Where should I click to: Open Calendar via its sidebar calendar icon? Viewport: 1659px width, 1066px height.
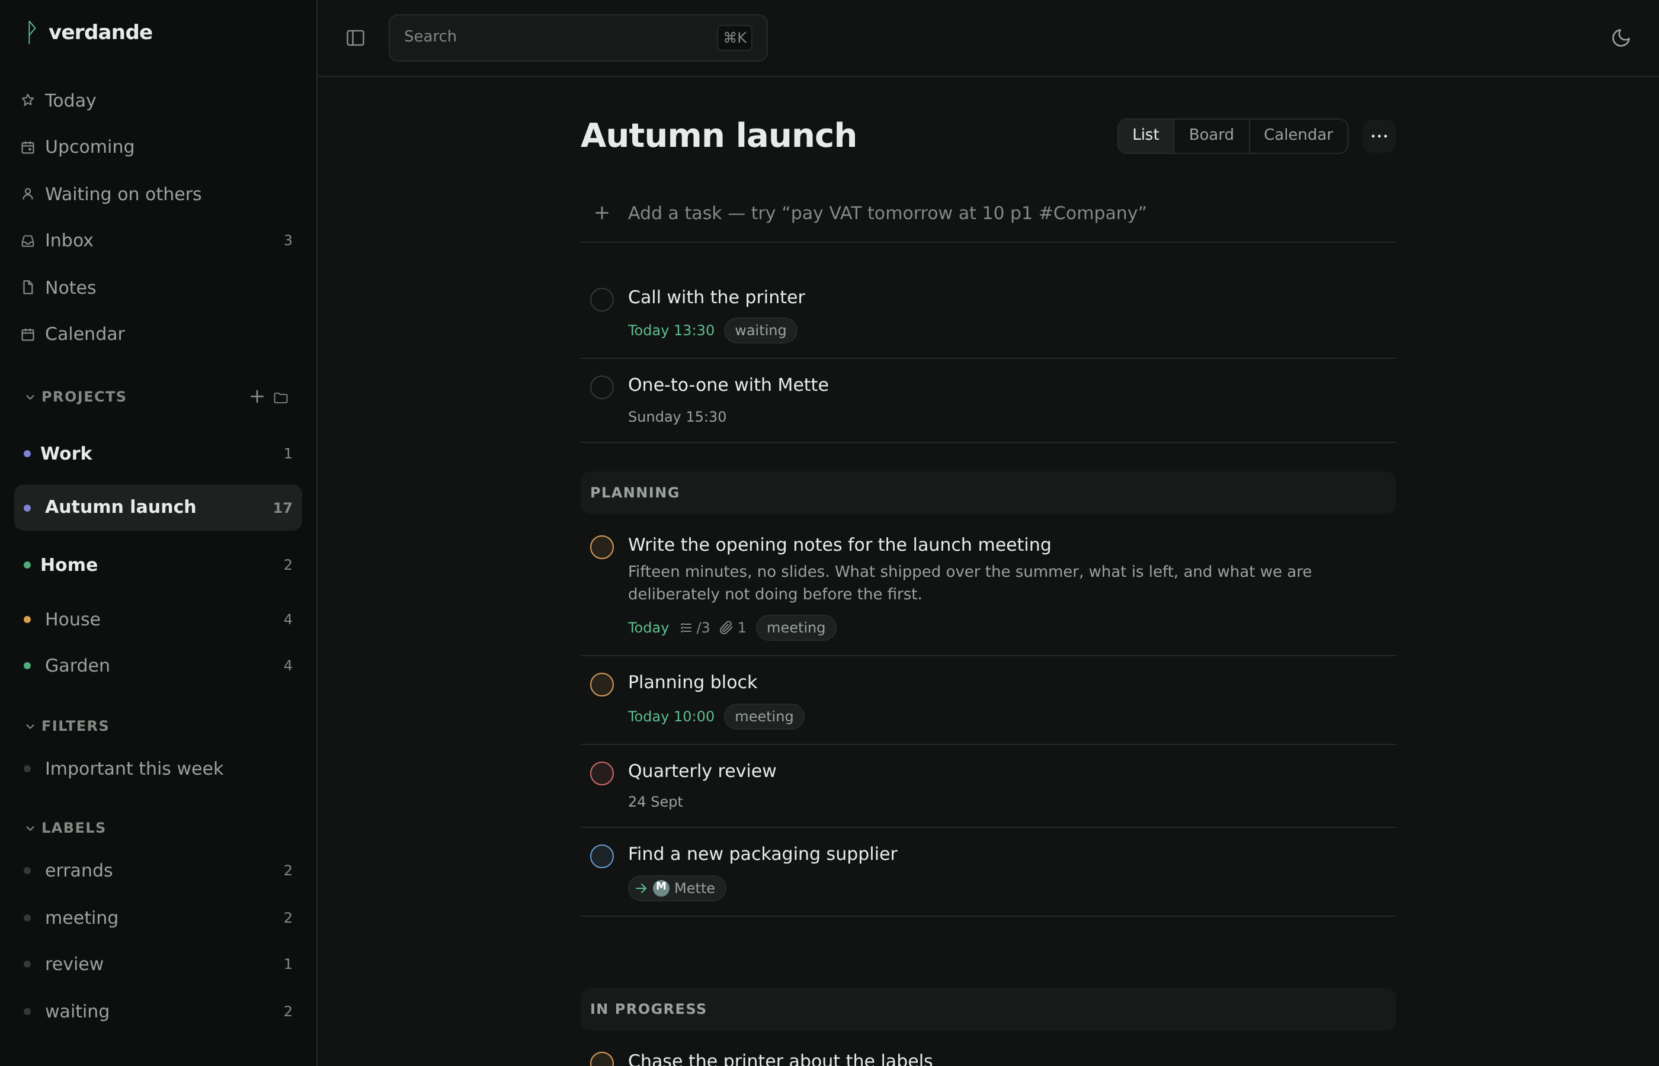pyautogui.click(x=28, y=335)
